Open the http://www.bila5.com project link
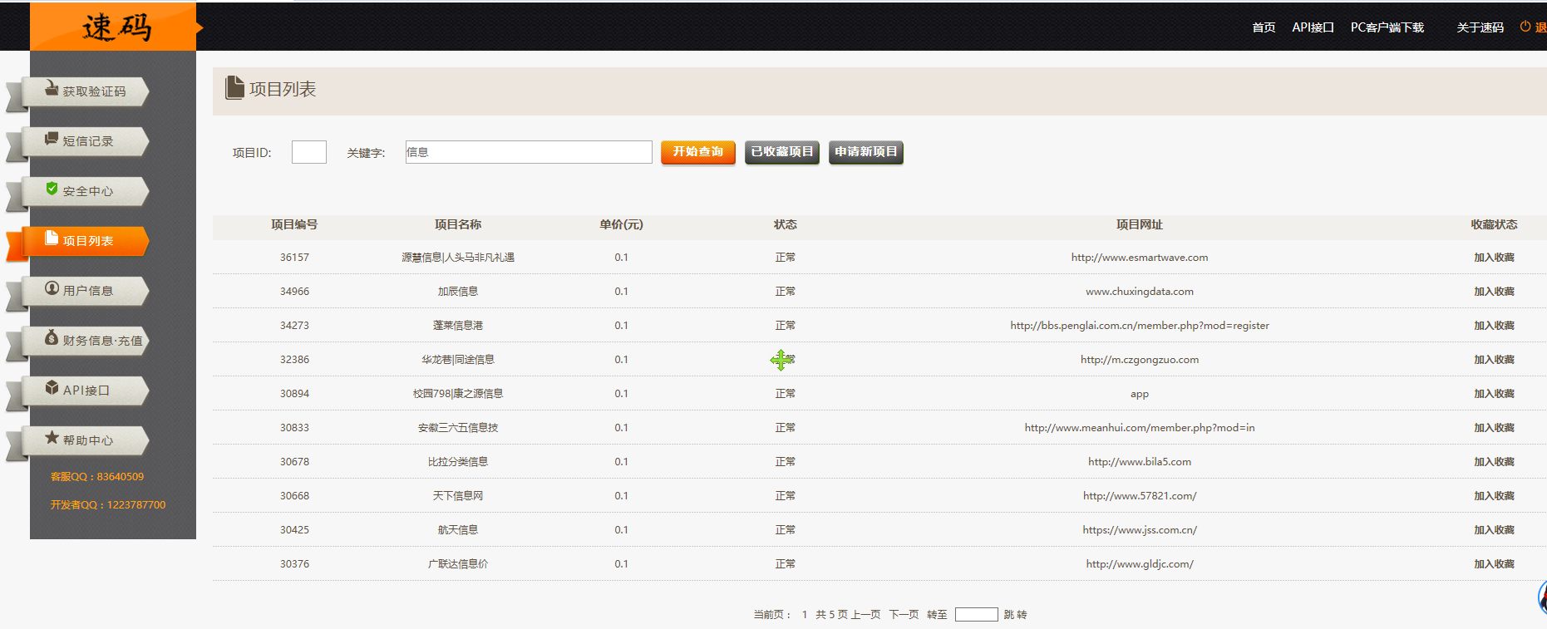1547x629 pixels. coord(1139,462)
